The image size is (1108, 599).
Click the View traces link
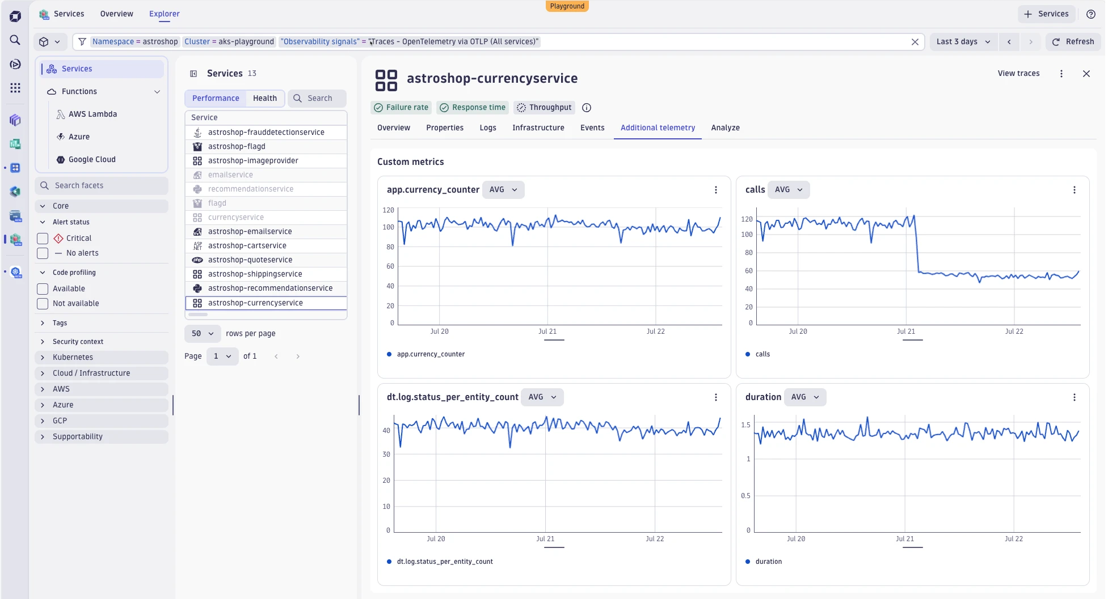[x=1018, y=73]
